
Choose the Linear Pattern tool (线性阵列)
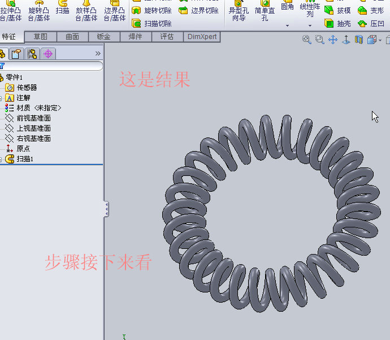(310, 8)
